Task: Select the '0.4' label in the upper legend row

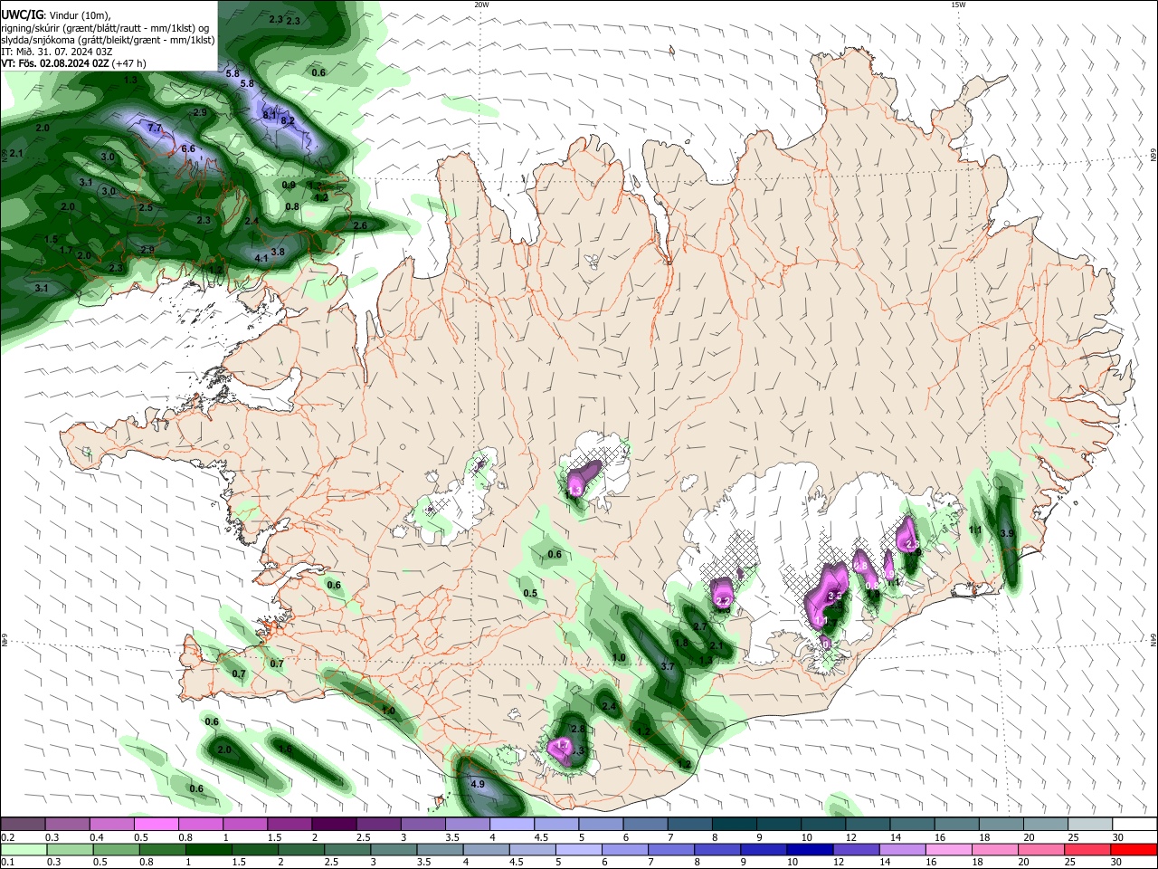Action: (97, 837)
